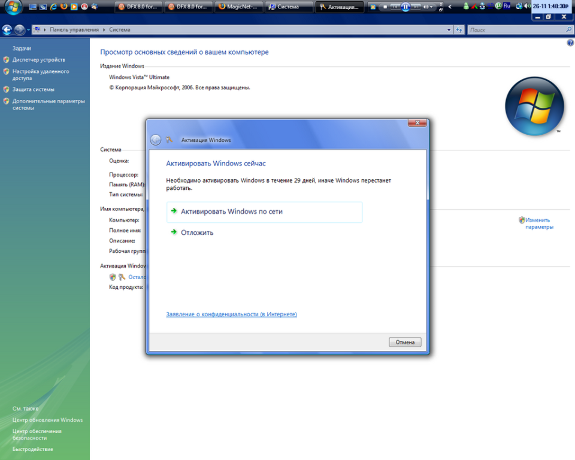
Task: Switch to second DFX 8.0 taskbar window
Action: 187,7
